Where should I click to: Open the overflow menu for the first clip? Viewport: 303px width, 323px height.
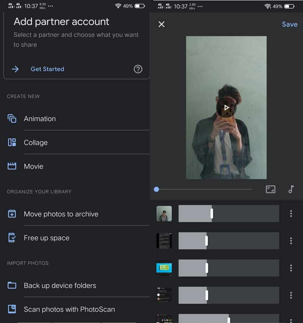291,213
